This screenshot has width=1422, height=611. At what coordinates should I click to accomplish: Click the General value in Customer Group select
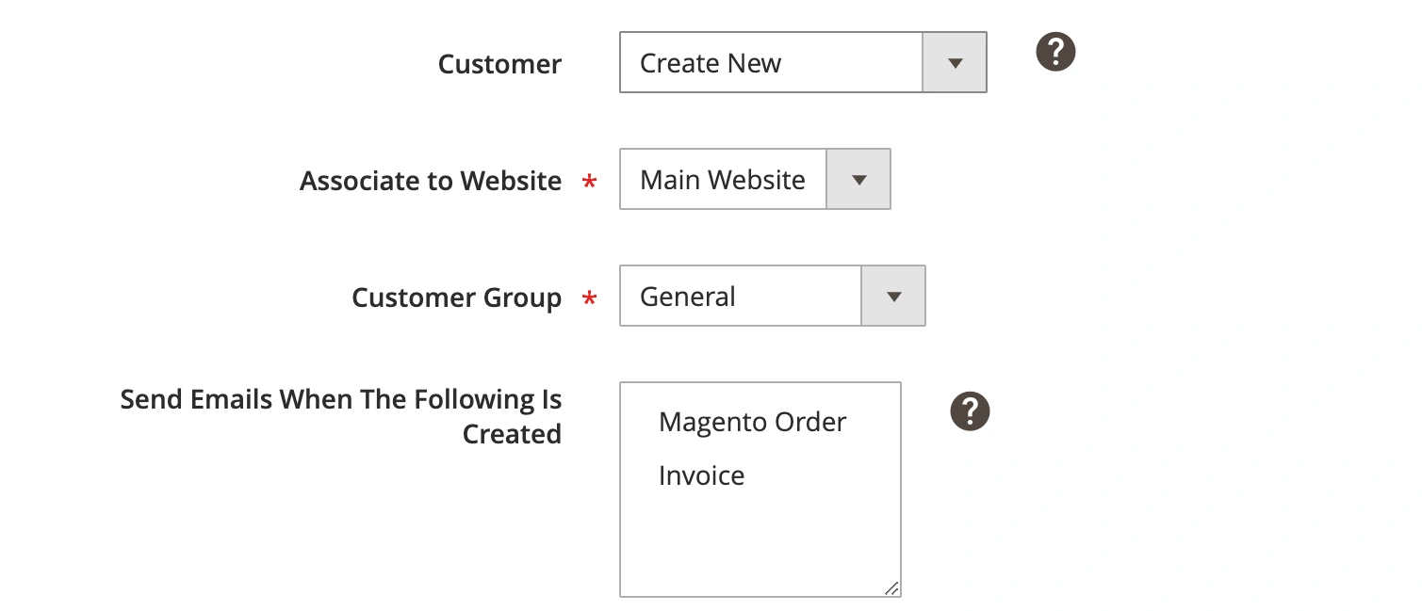tap(687, 296)
